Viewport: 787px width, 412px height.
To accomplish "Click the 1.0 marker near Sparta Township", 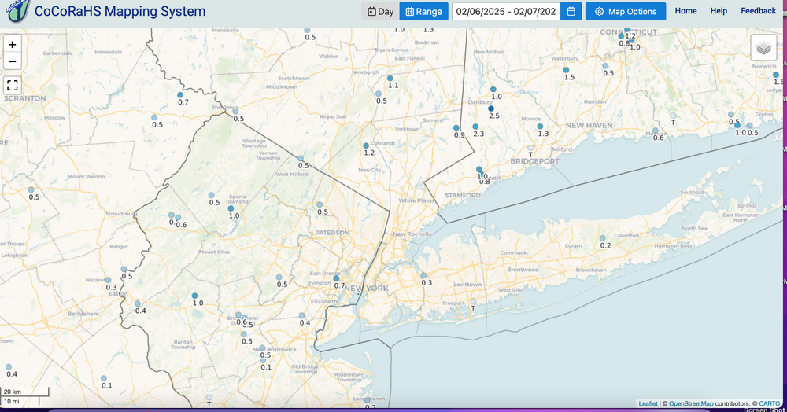I will click(x=231, y=208).
